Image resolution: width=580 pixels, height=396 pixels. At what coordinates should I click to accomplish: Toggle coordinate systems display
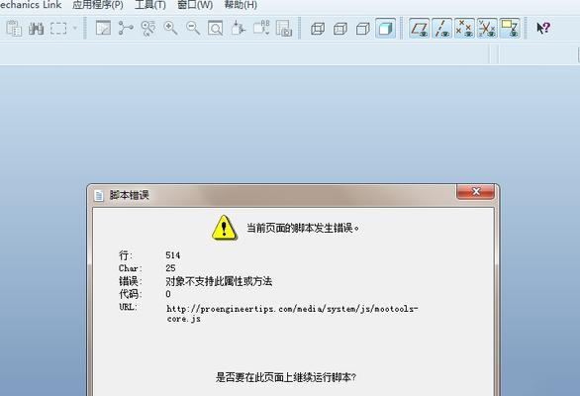(487, 28)
